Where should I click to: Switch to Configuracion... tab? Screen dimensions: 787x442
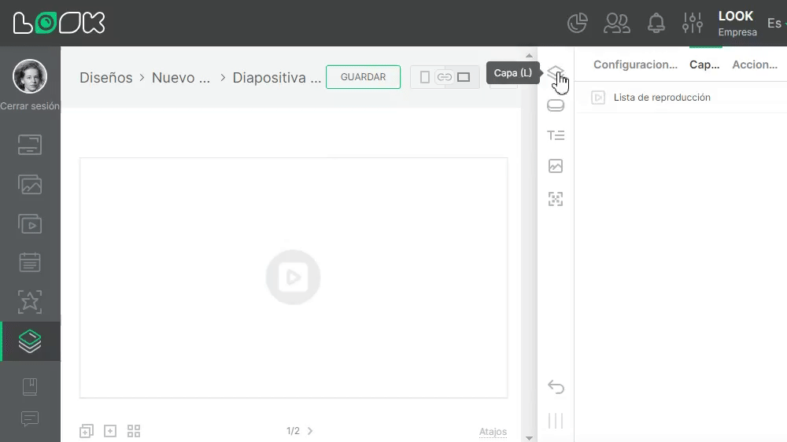tap(635, 64)
